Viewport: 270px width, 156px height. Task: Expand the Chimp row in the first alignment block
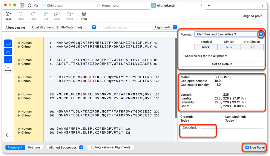coord(19,47)
